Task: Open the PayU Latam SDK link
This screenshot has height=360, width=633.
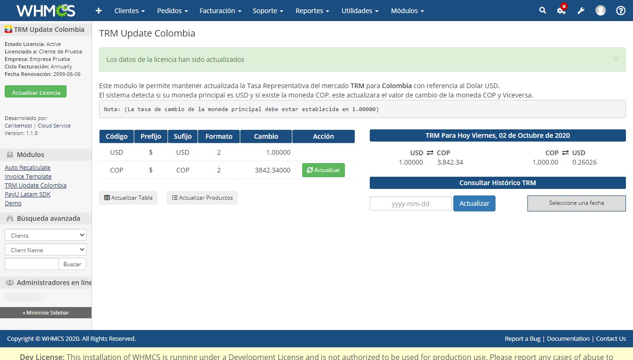Action: coord(28,194)
